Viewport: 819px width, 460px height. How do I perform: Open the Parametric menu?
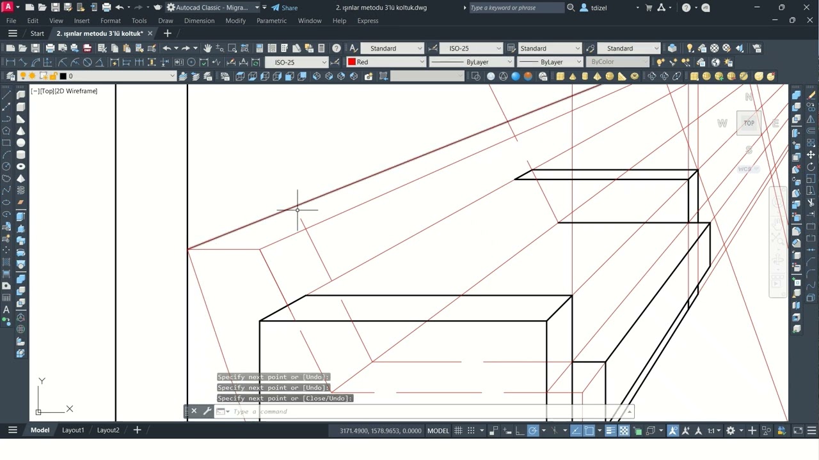(x=271, y=20)
